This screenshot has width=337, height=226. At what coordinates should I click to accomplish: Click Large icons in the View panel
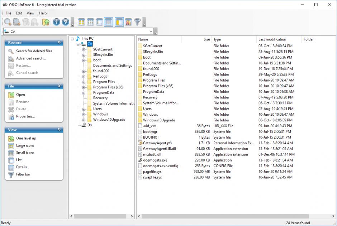tap(25, 145)
